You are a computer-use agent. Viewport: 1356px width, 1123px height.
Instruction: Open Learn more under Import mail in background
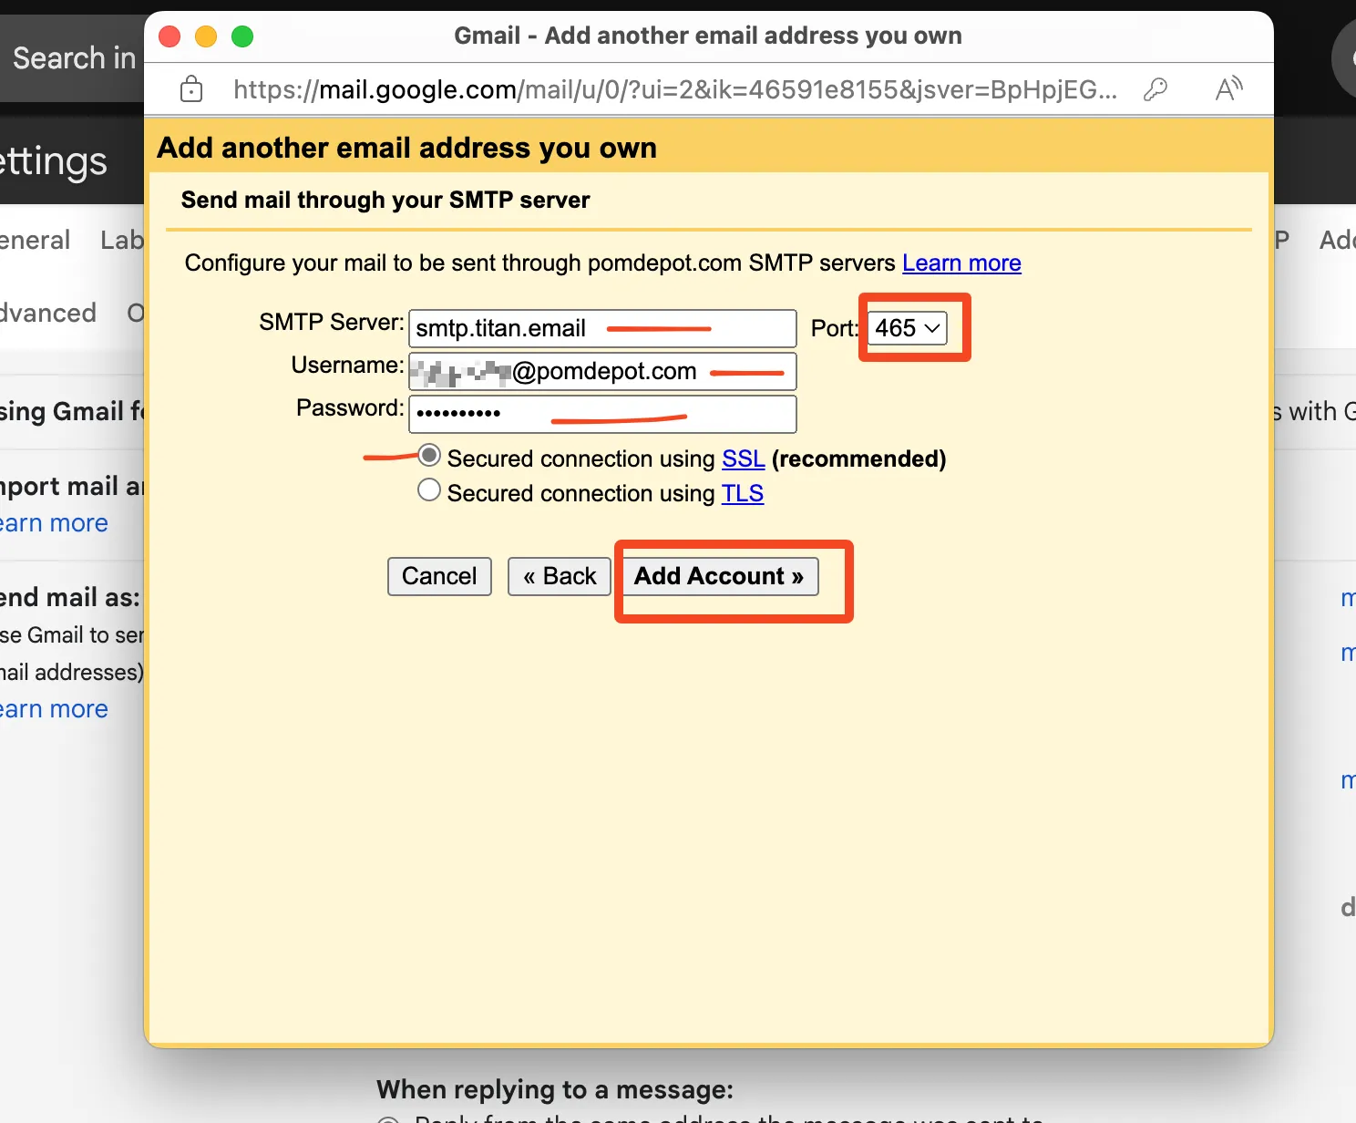coord(54,523)
